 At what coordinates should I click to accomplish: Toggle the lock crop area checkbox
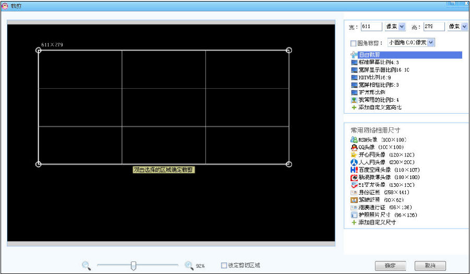tap(224, 266)
